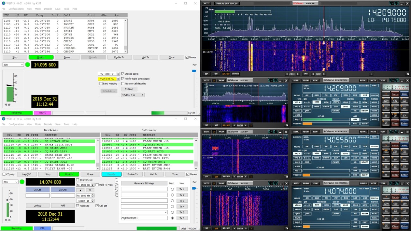Screen dimensions: 411x231
Task: Enable the Tx even/1st checkbox
Action: (77, 180)
